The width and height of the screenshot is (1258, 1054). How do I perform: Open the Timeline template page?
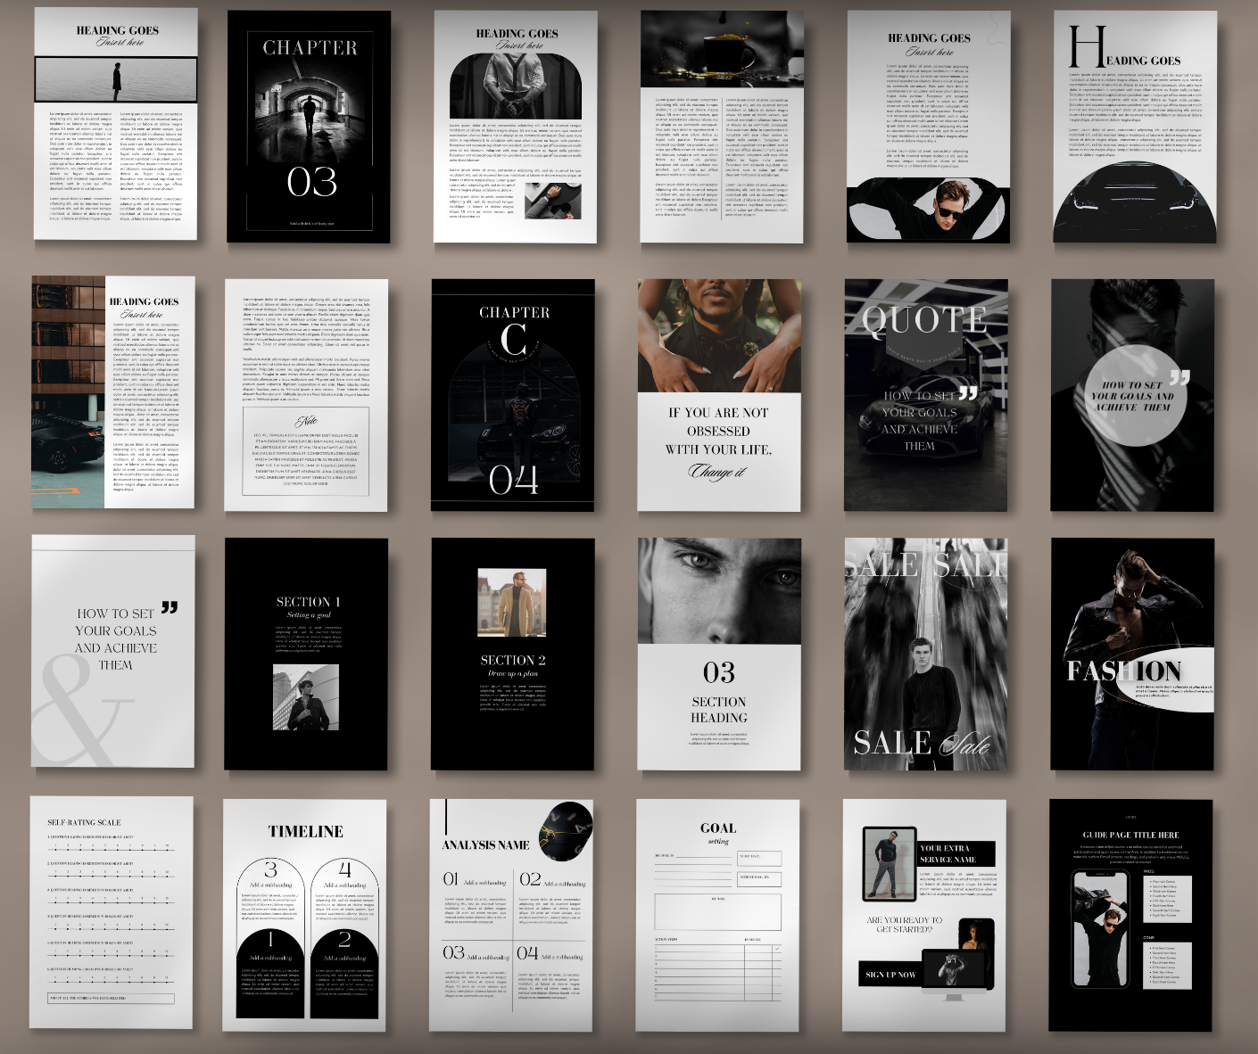pyautogui.click(x=305, y=914)
